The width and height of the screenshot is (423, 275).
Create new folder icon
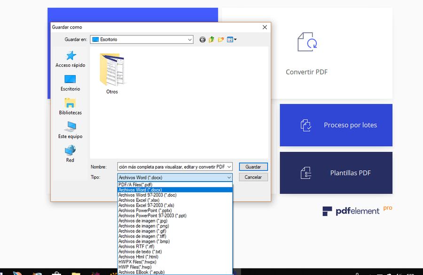pyautogui.click(x=221, y=39)
